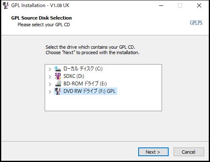The width and height of the screenshot is (210, 162).
Task: Click the SDXC card icon
Action: 58,76
